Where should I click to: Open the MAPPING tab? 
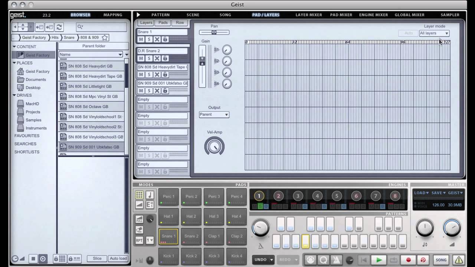[x=113, y=15]
